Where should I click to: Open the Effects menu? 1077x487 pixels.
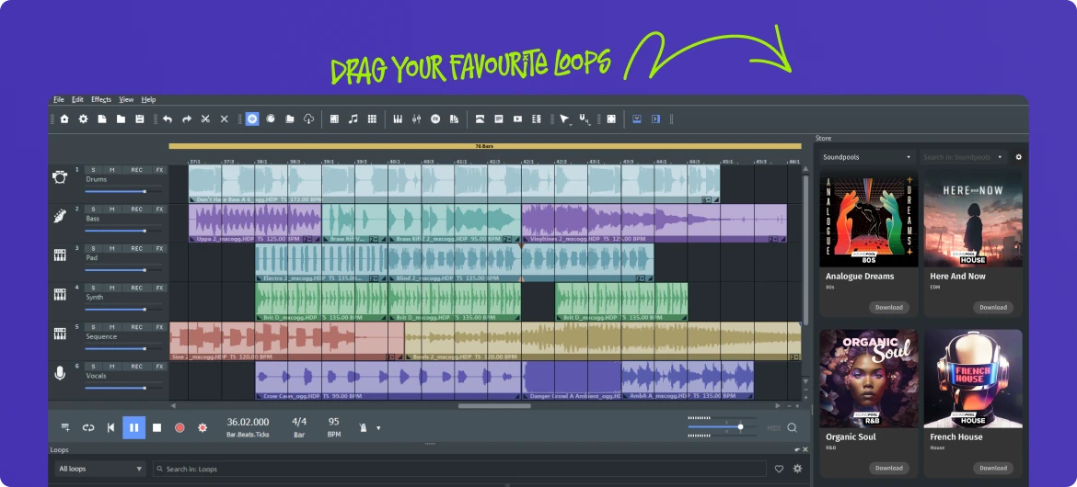pyautogui.click(x=100, y=99)
